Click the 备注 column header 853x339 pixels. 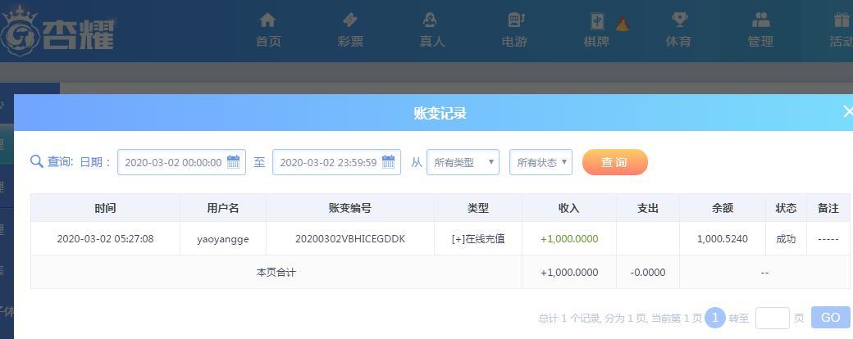tap(828, 208)
